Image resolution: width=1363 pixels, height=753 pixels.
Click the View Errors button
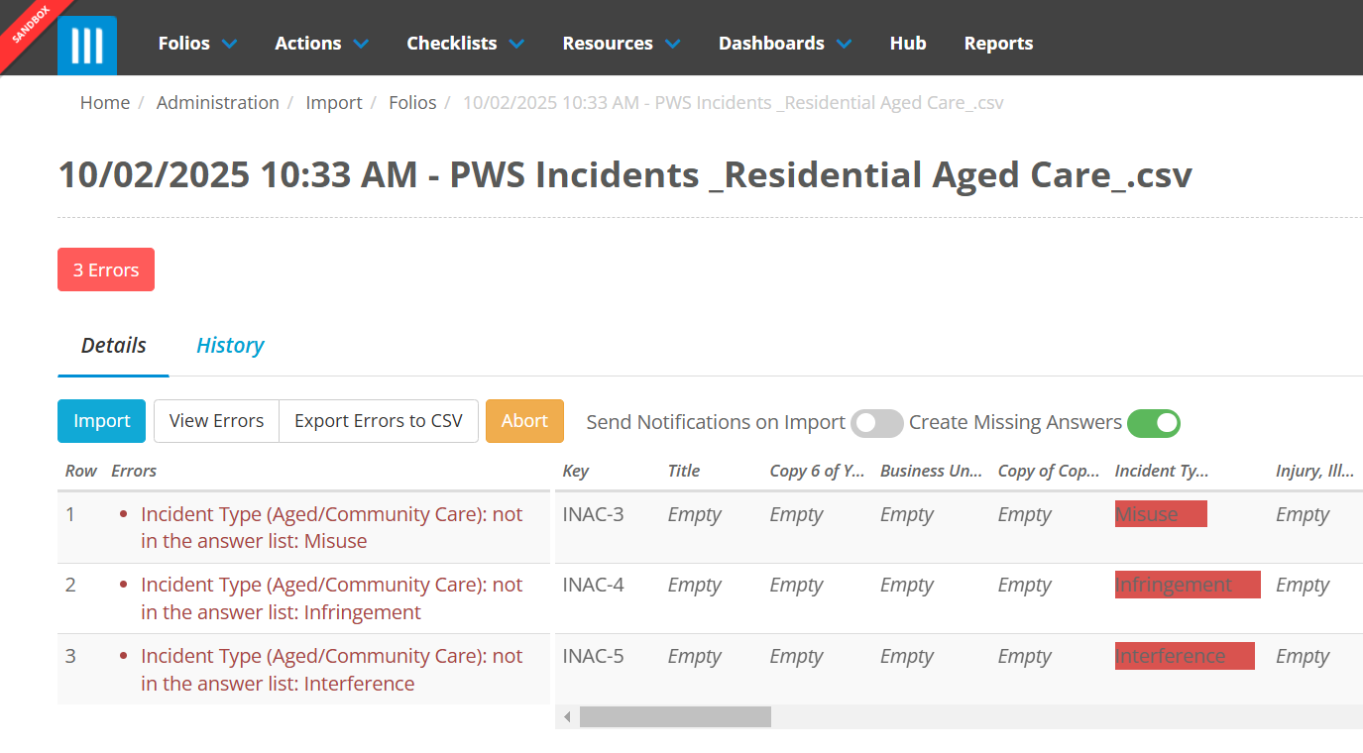216,421
